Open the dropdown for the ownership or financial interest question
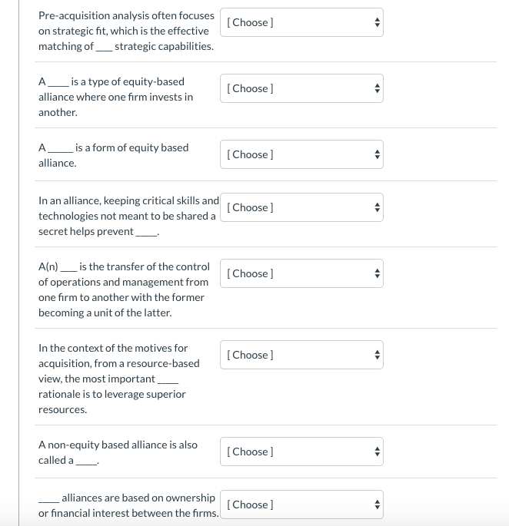 pos(301,504)
